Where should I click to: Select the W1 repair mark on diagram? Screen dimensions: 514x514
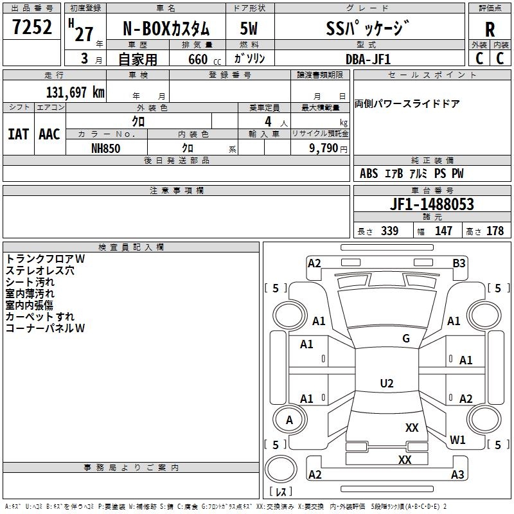pyautogui.click(x=457, y=440)
